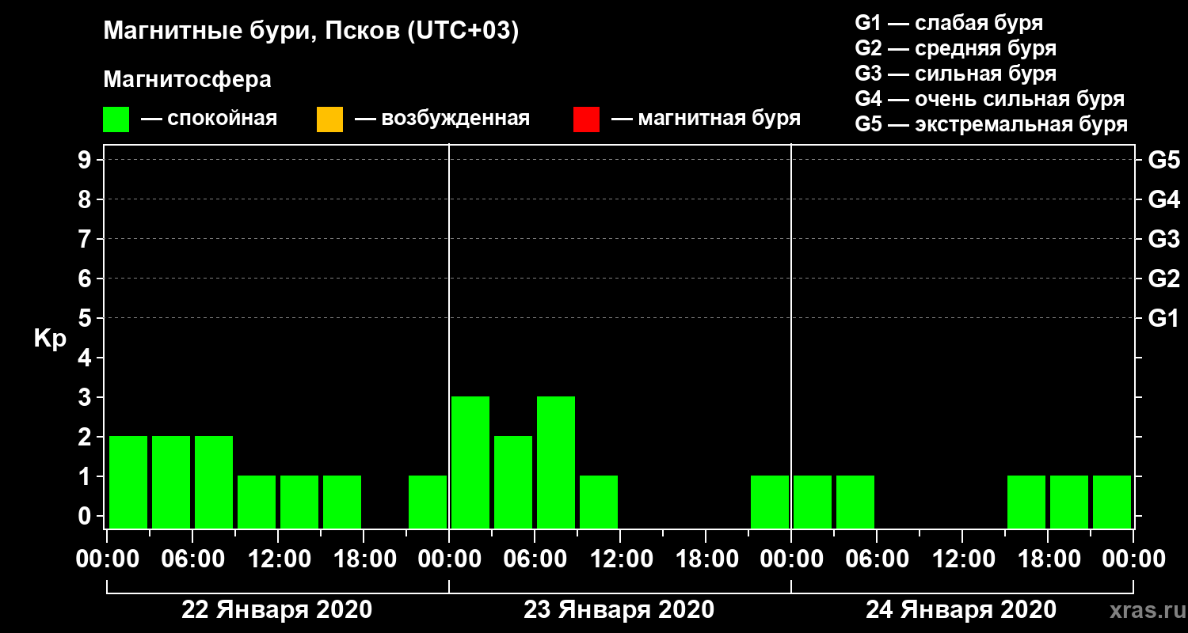Click the '24 Января 2020' date label
Screen dimensions: 1188x633
(x=961, y=610)
